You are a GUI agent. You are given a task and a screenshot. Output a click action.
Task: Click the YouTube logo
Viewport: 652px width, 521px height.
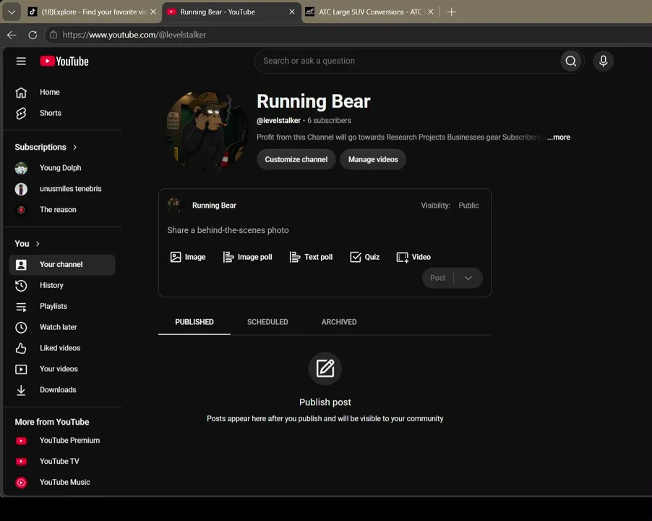(64, 62)
